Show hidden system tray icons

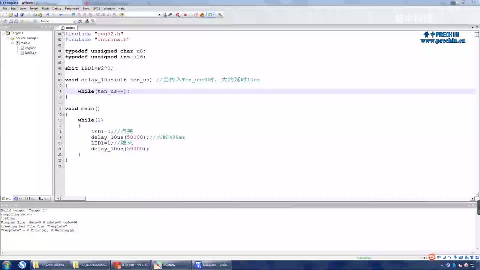(x=442, y=265)
